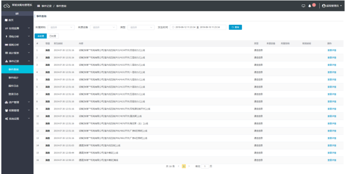345x174 pixels.
Task: Click the cloud logo icon in header
Action: click(7, 6)
